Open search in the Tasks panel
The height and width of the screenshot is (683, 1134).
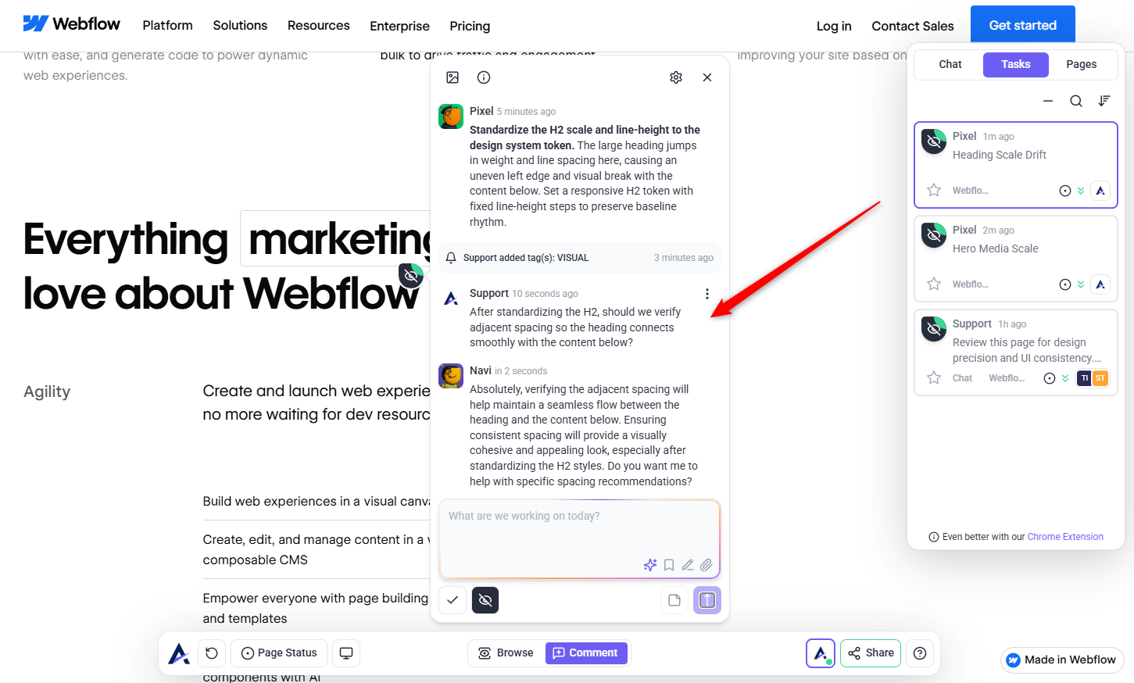point(1076,101)
